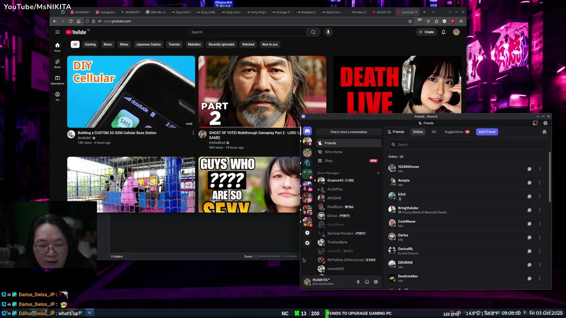
Task: Open DM with Sentinel Paradox
Action: tap(349, 233)
